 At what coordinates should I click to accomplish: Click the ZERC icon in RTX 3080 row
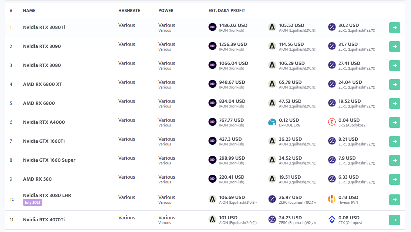click(332, 65)
